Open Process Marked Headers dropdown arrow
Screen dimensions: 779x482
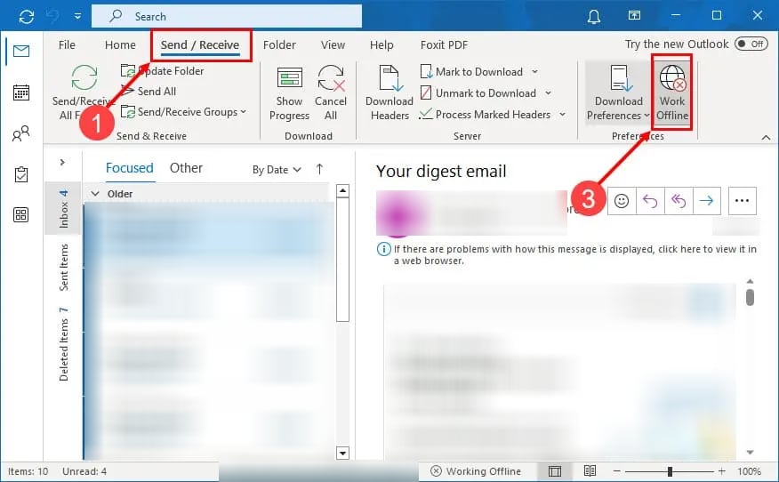(562, 115)
